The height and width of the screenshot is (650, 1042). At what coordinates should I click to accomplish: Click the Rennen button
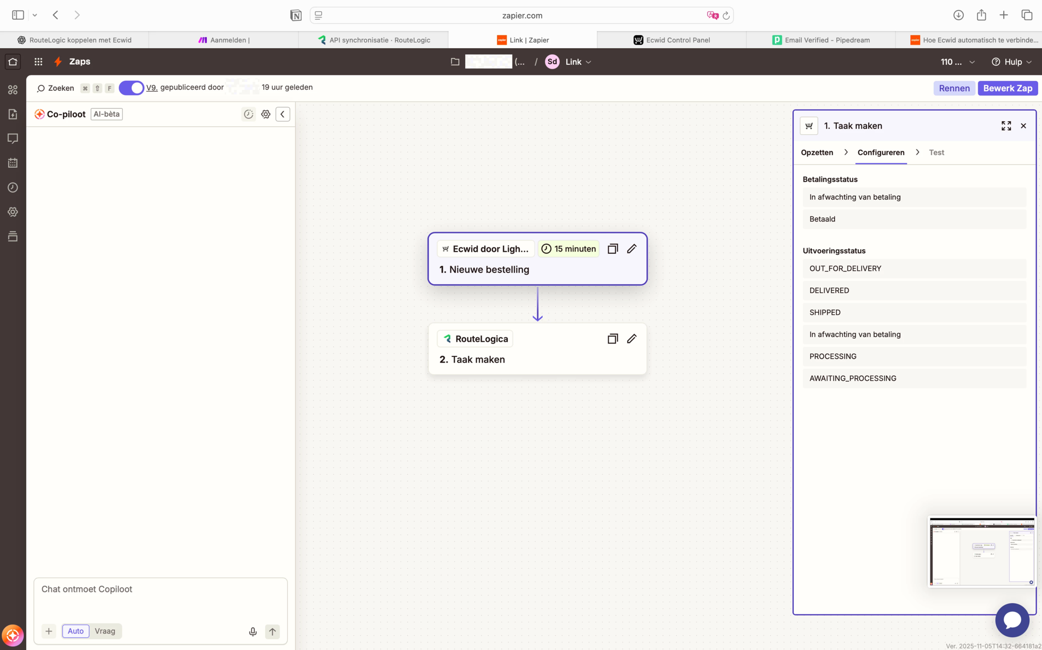(x=954, y=88)
